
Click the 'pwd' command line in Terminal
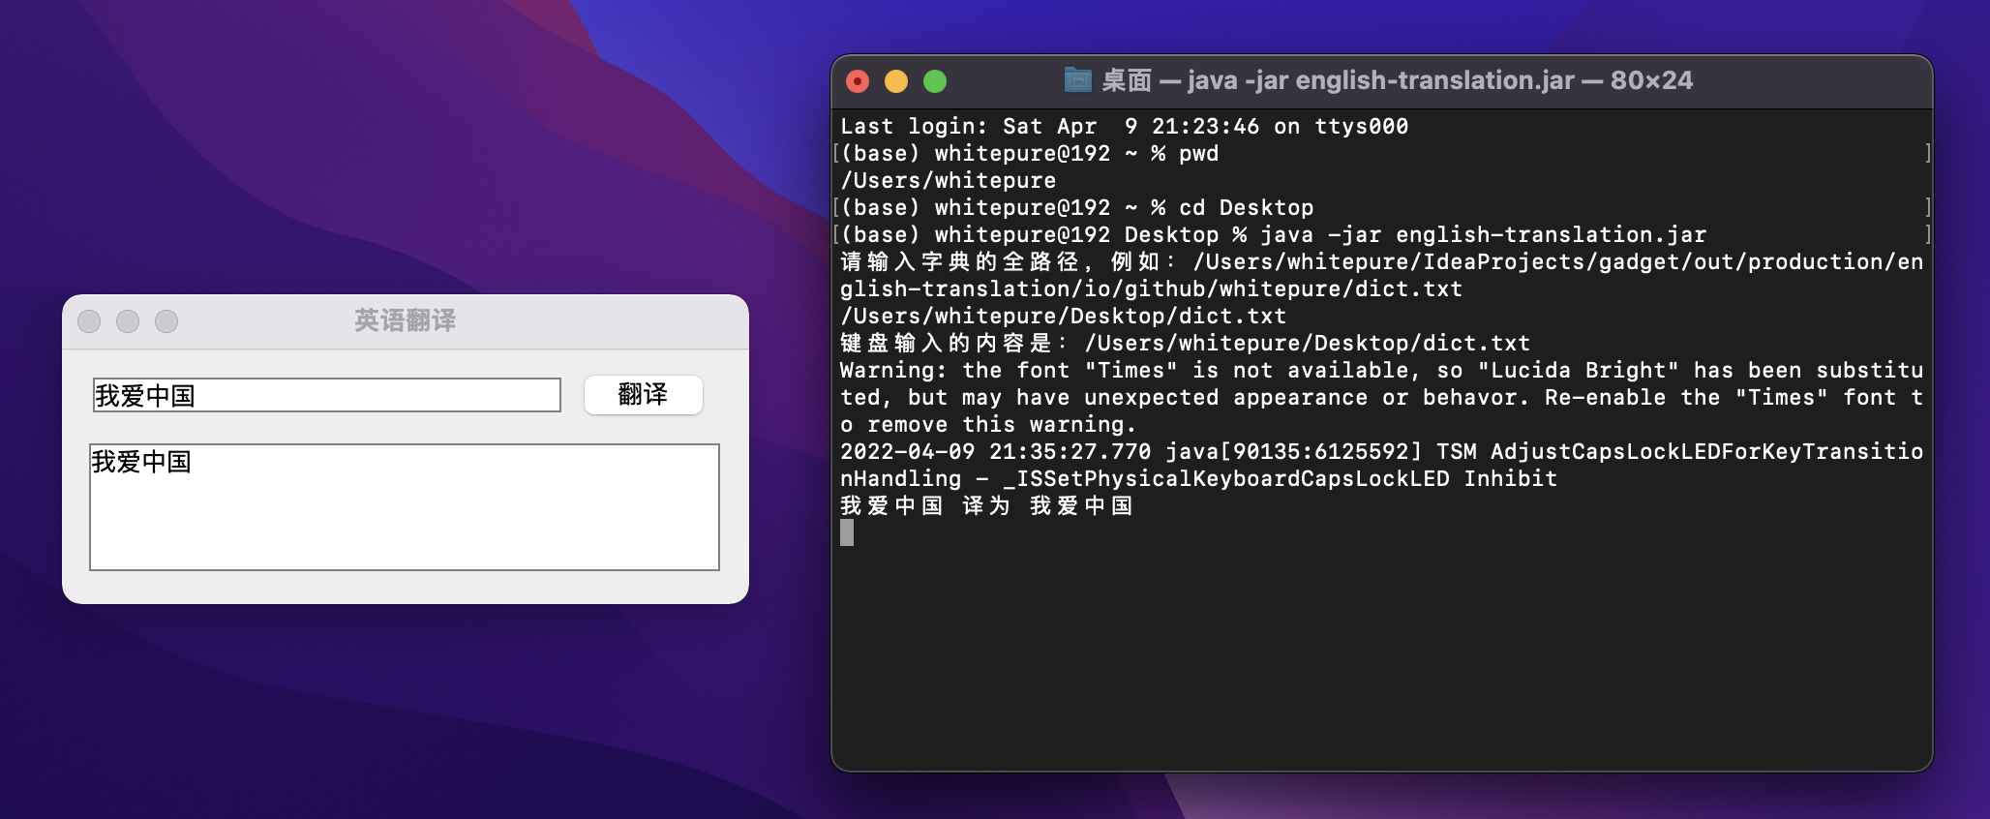[x=1029, y=153]
